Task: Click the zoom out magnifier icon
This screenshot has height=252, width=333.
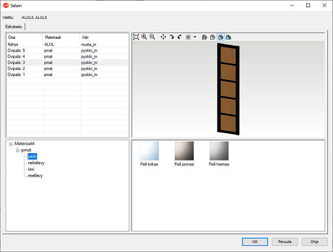Action: pos(152,37)
